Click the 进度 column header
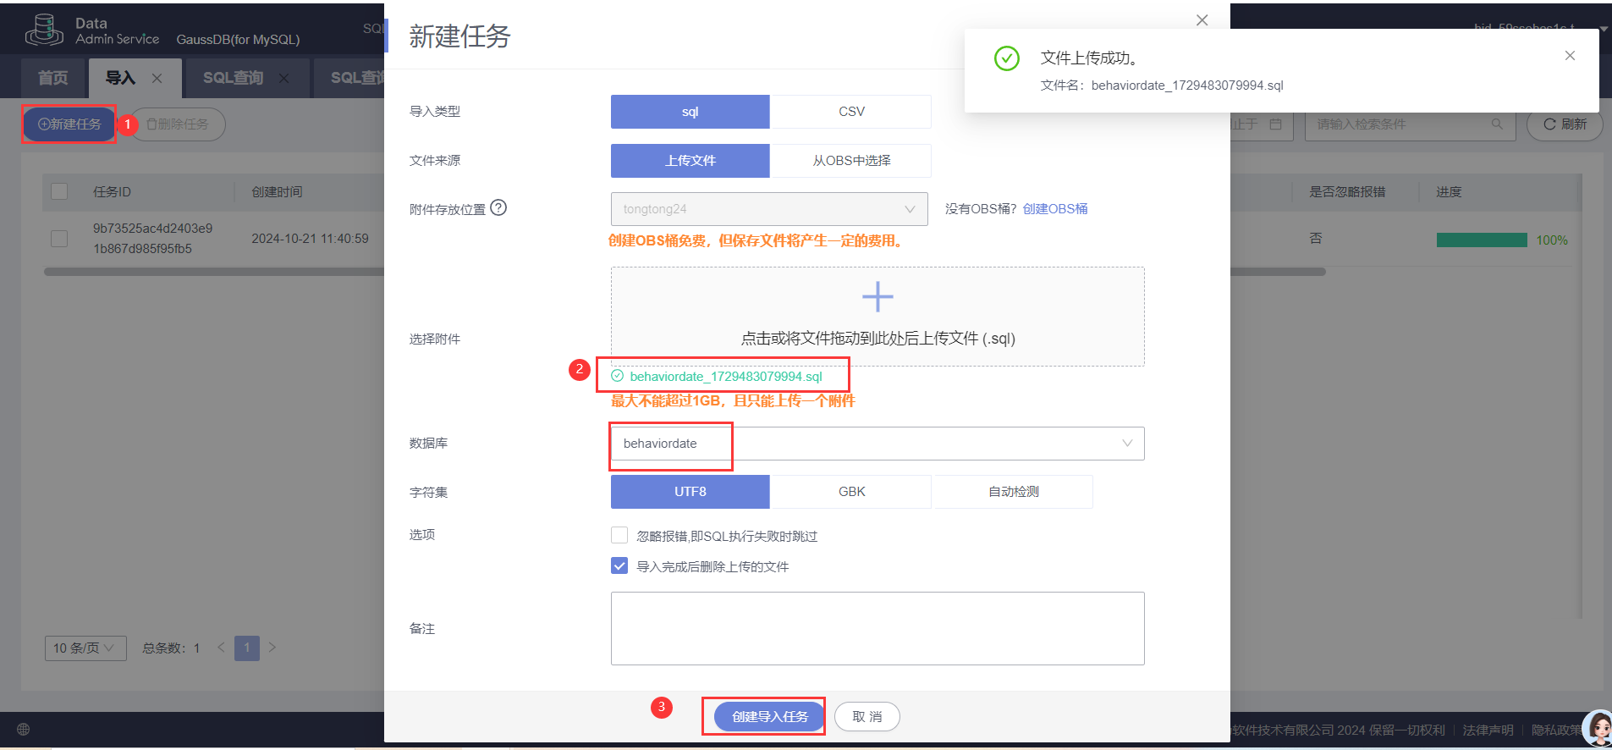Image resolution: width=1612 pixels, height=750 pixels. (x=1449, y=192)
